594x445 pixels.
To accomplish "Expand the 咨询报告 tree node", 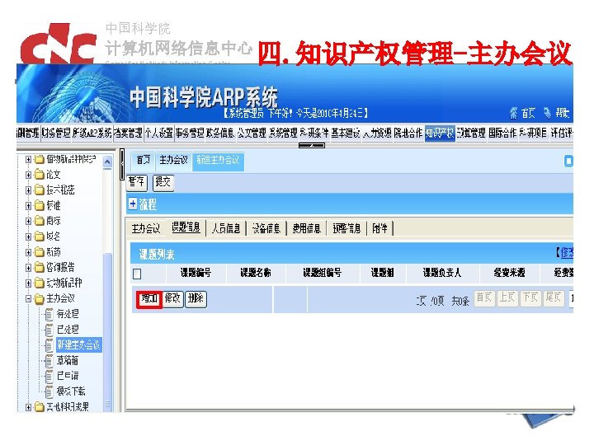I will (28, 268).
